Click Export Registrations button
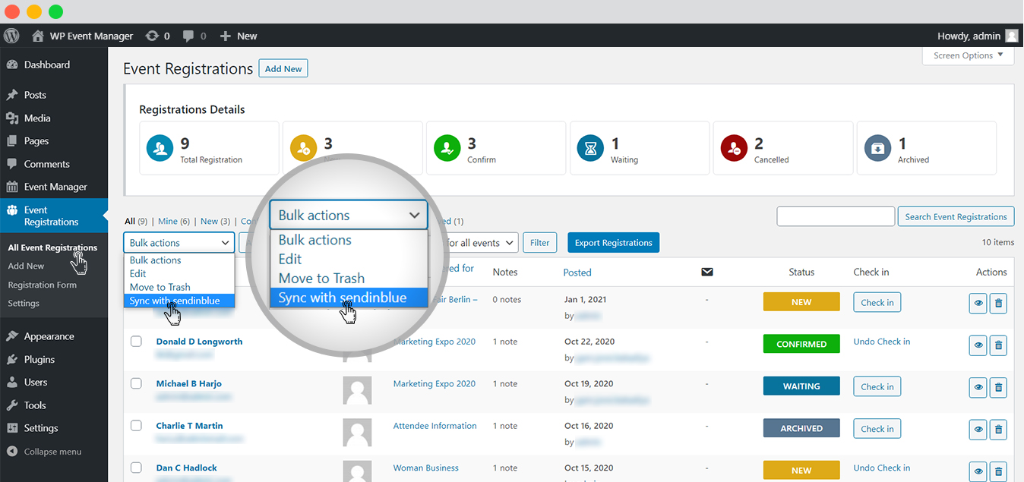Image resolution: width=1024 pixels, height=482 pixels. [x=613, y=243]
